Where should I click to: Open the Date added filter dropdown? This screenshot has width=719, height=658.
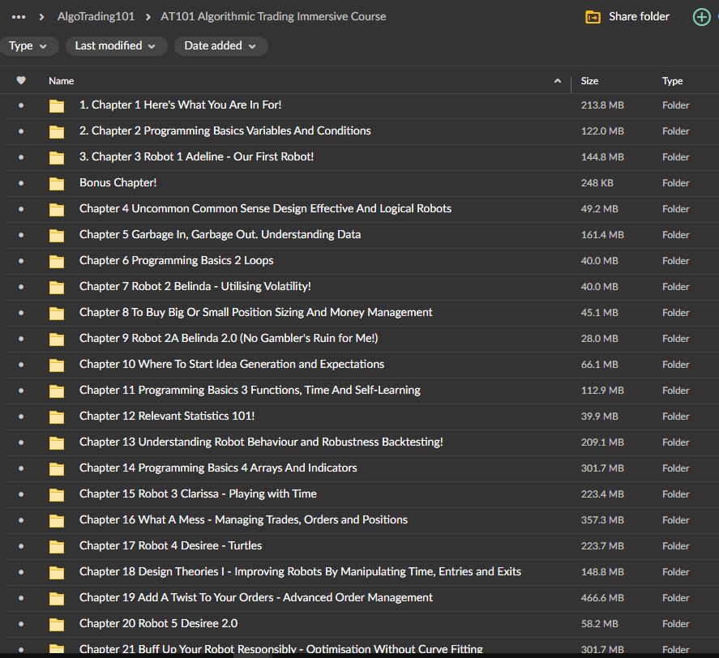coord(220,46)
